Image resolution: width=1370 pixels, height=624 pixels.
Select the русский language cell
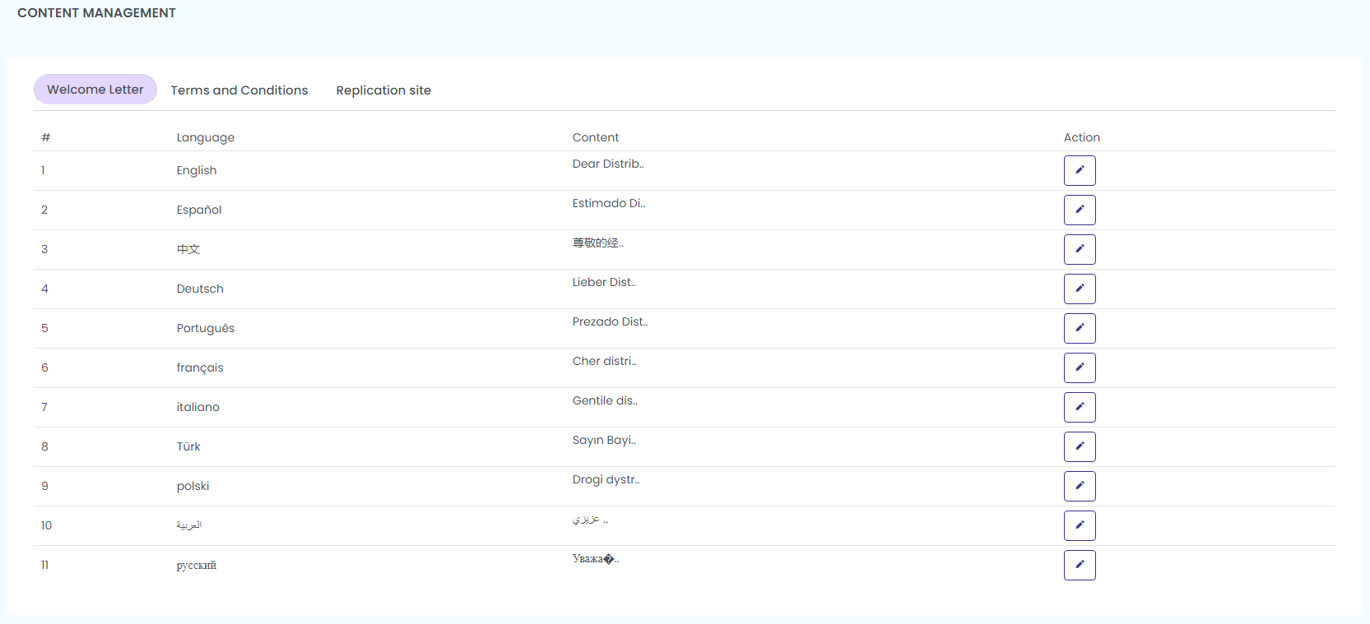tap(197, 565)
